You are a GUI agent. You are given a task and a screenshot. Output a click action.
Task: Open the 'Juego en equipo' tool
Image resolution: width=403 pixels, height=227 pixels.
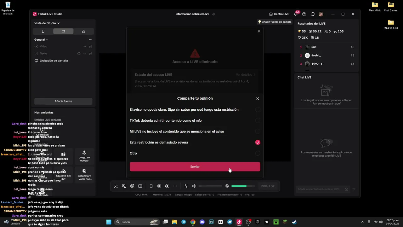[x=84, y=157]
